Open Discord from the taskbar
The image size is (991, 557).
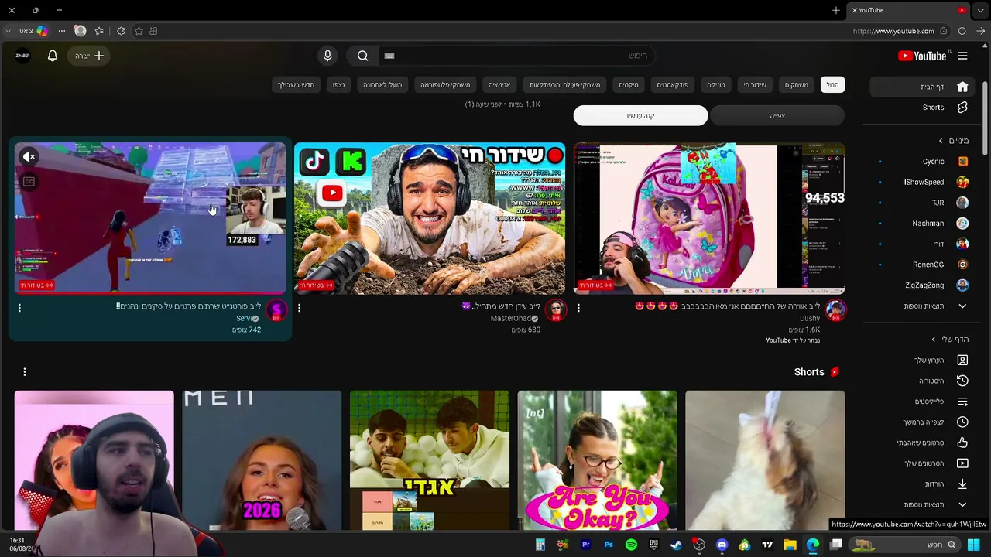point(722,545)
